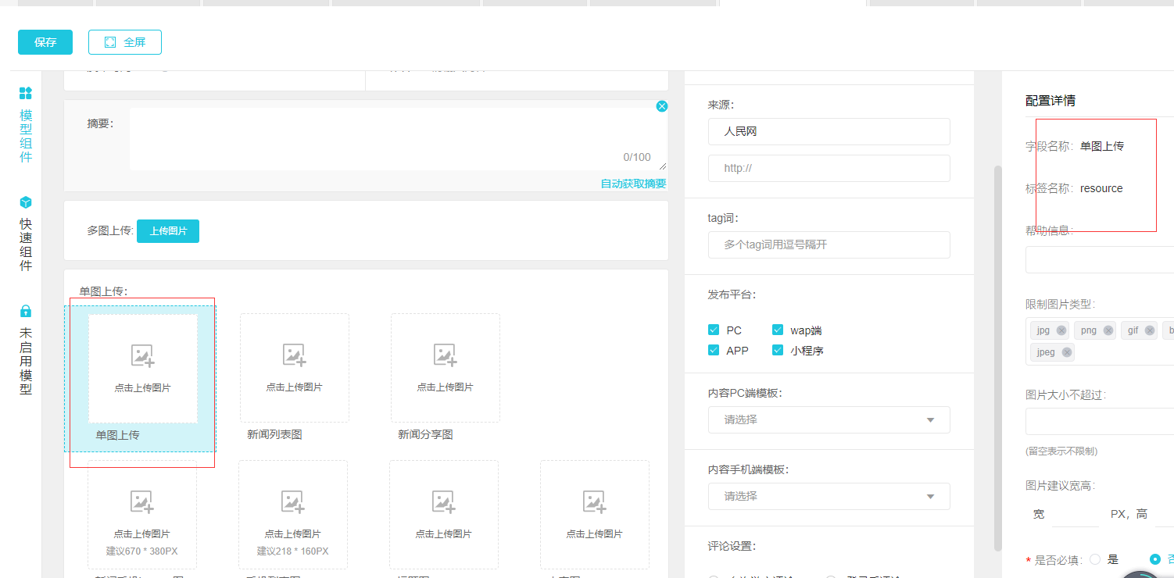Uncheck the PC publish platform checkbox

pyautogui.click(x=713, y=330)
